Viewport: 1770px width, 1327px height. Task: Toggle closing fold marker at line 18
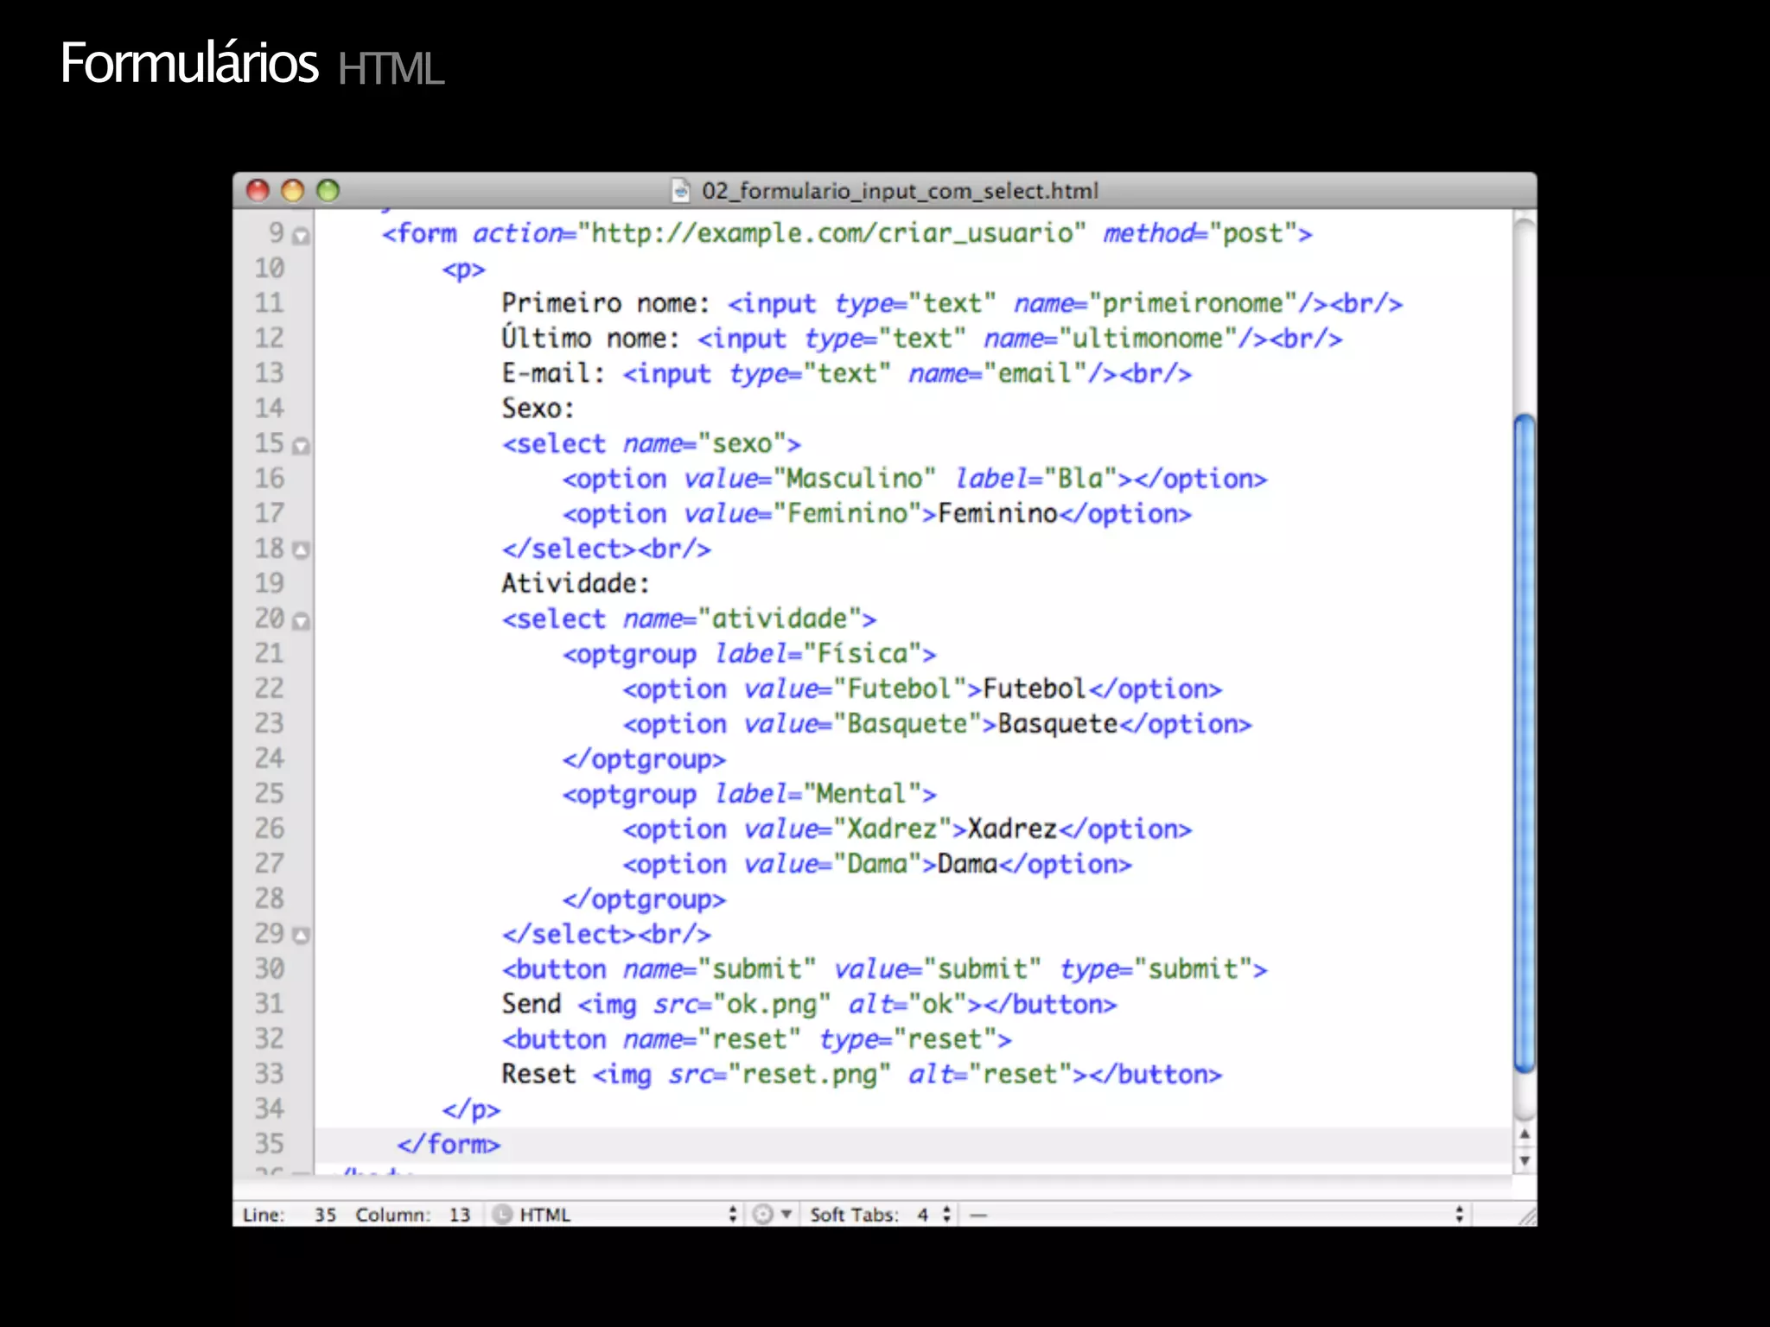tap(301, 550)
